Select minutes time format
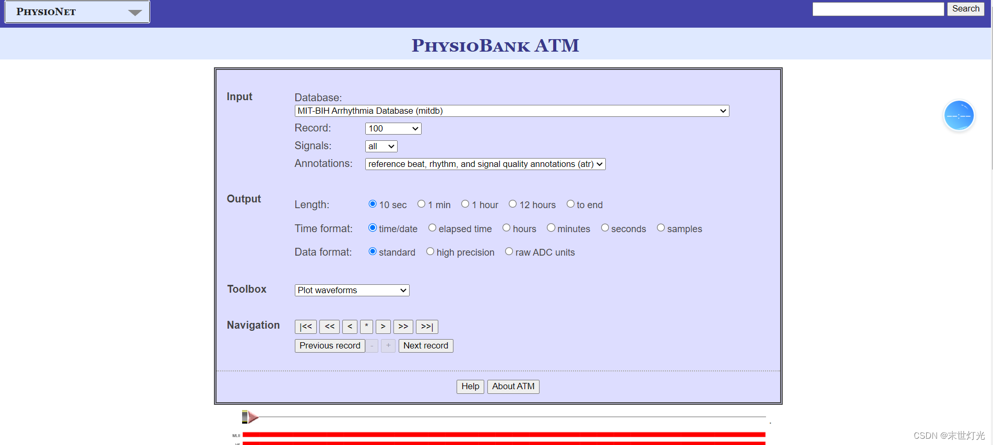The width and height of the screenshot is (993, 445). tap(551, 228)
